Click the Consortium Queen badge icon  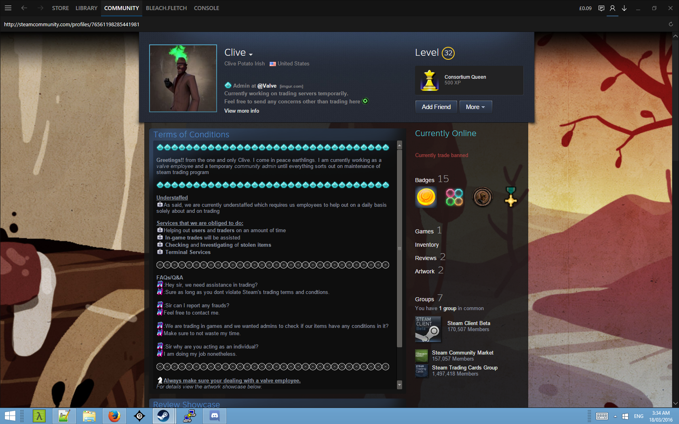click(429, 80)
